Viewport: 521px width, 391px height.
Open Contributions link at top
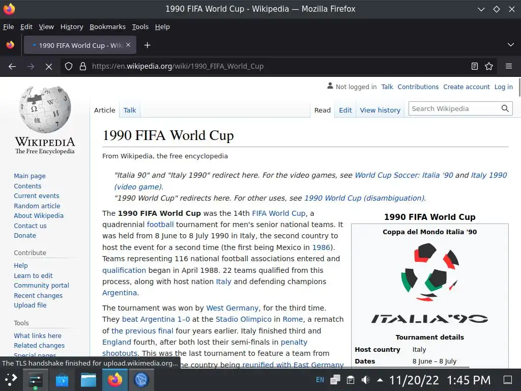click(418, 87)
